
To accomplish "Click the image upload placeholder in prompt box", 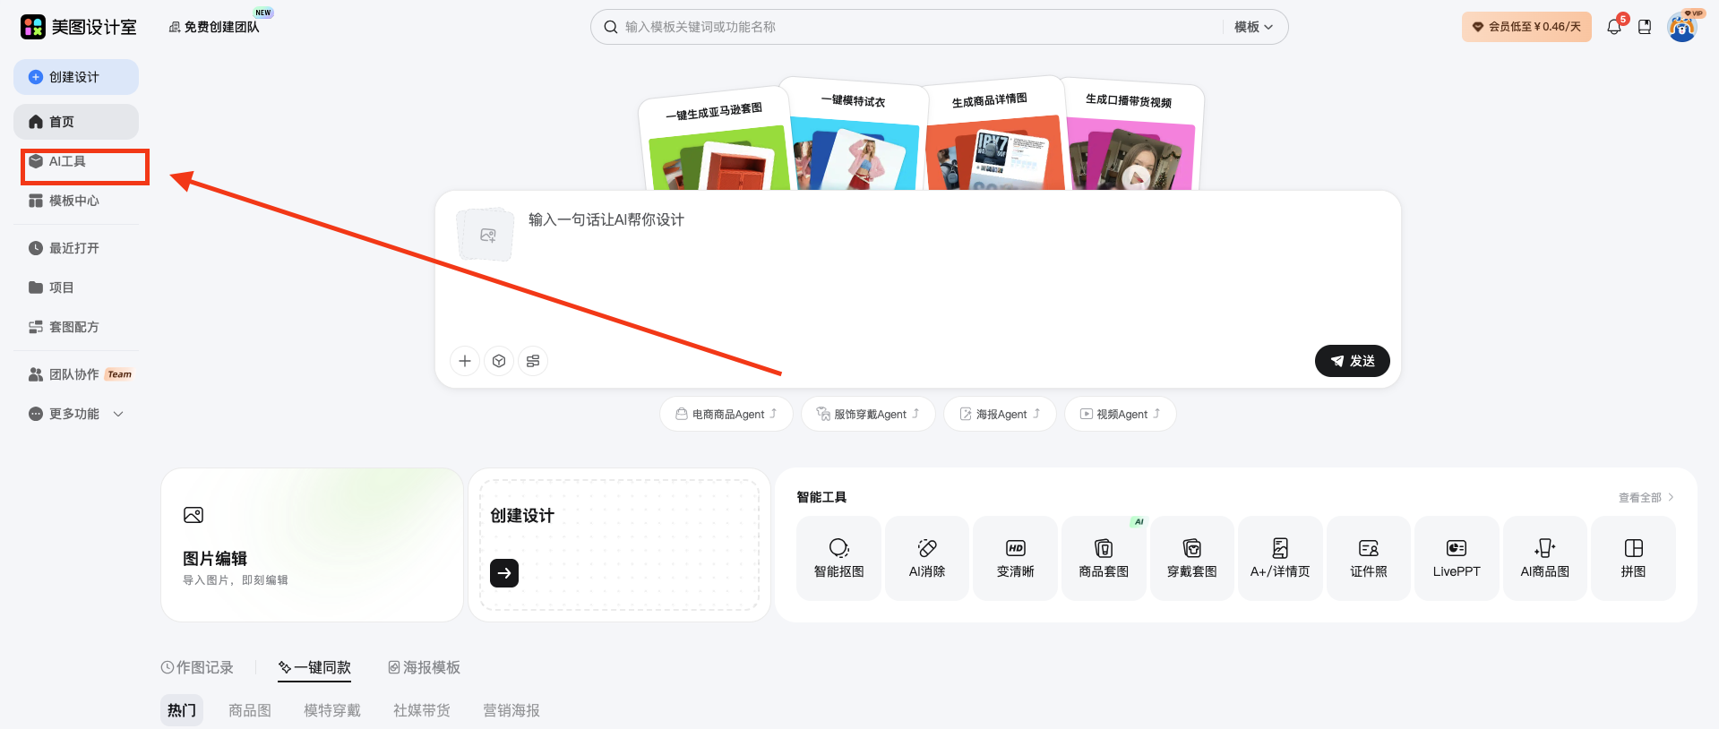I will [x=486, y=235].
